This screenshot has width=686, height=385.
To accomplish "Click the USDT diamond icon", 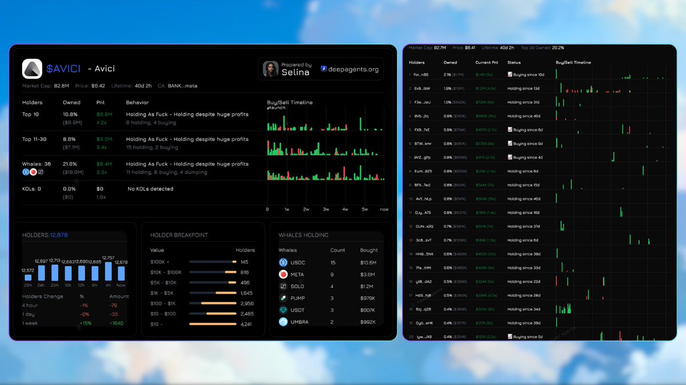I will [x=283, y=310].
